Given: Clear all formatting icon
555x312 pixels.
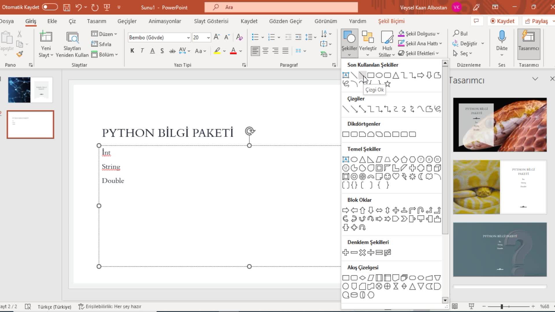Looking at the screenshot, I should [x=239, y=37].
